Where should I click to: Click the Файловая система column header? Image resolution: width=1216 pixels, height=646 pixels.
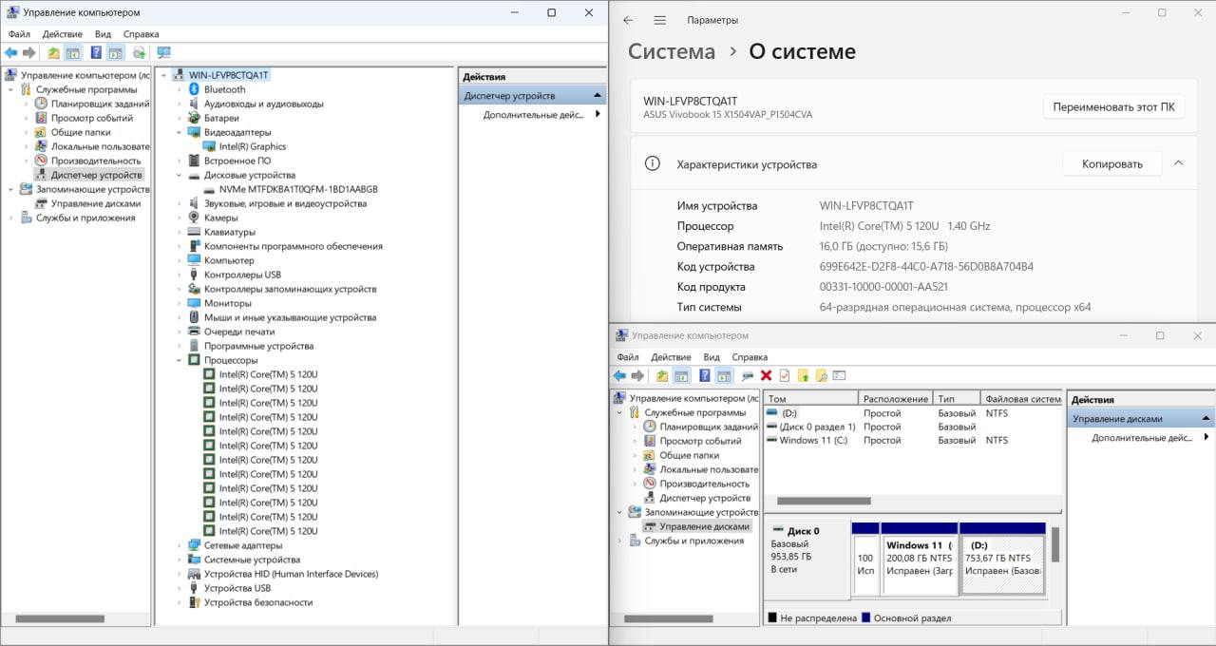coord(1022,399)
